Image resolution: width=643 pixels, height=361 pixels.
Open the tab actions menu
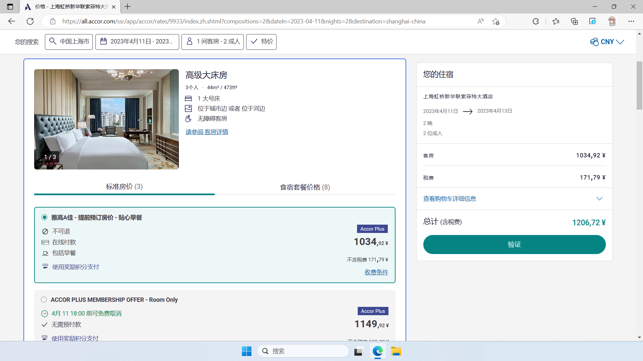(10, 7)
